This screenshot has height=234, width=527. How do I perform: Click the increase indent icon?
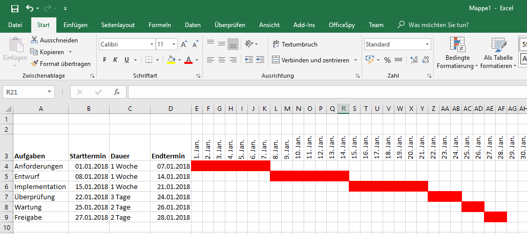pyautogui.click(x=260, y=60)
